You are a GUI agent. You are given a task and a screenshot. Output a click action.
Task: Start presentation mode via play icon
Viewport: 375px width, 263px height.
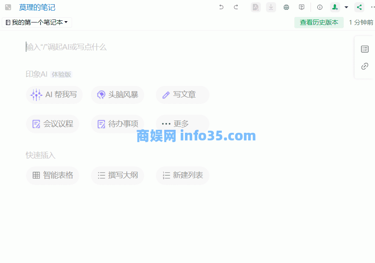302,7
